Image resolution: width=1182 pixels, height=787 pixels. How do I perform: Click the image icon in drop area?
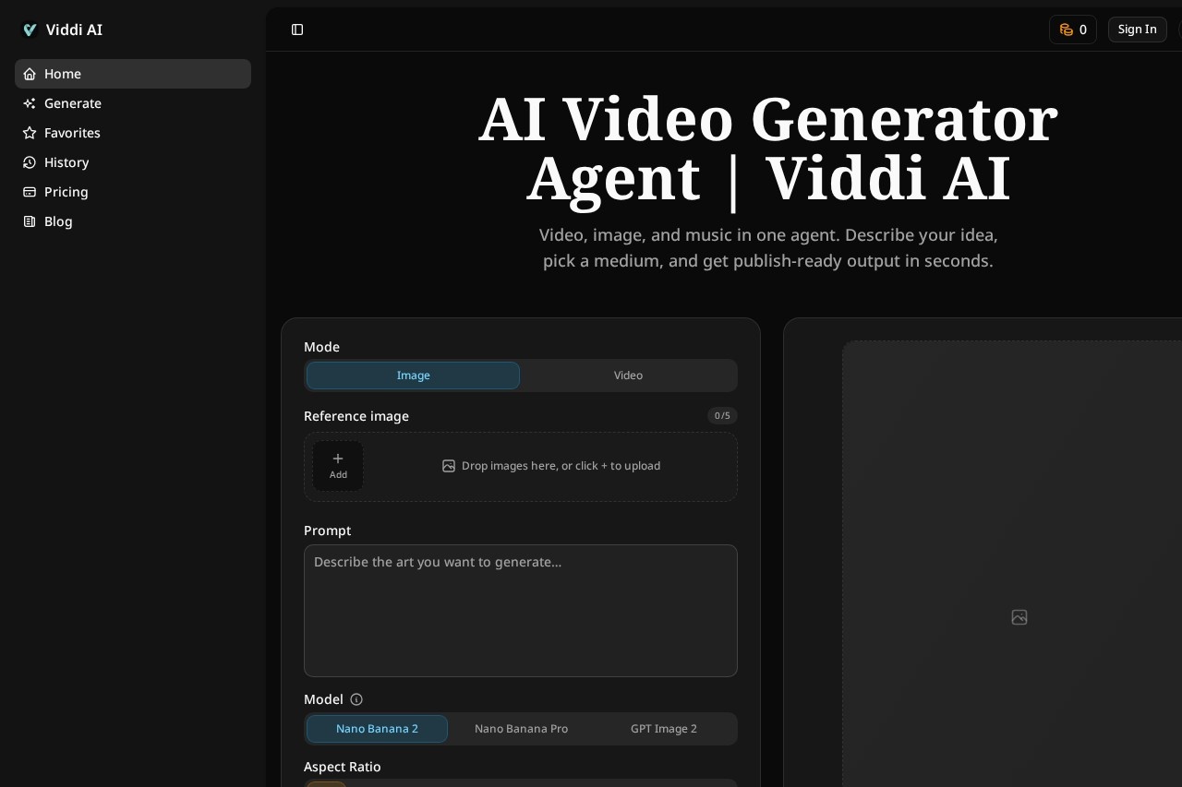point(449,466)
